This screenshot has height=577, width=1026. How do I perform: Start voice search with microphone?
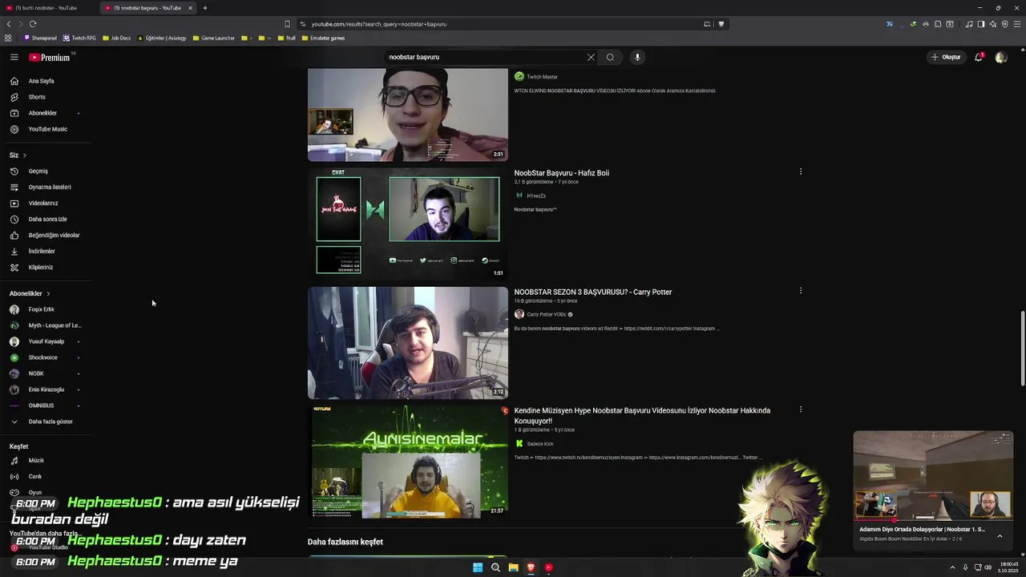(x=637, y=57)
